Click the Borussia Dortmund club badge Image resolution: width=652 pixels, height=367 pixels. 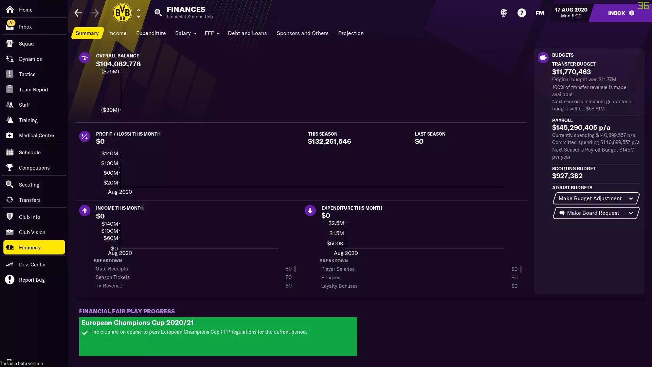click(x=122, y=13)
